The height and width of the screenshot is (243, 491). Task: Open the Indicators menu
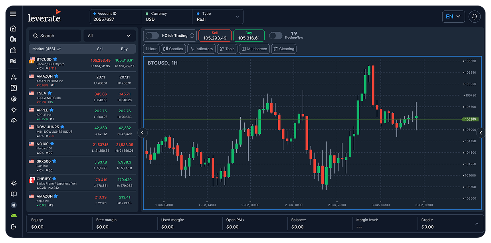point(202,49)
